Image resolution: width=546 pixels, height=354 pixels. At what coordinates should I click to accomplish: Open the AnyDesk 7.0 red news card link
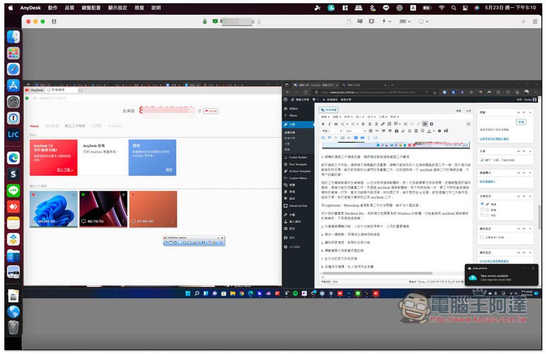tap(65, 170)
